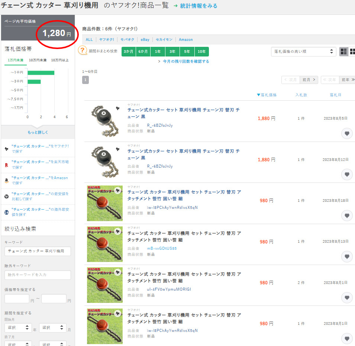Viewport: 355px width, 346px height.
Task: Switch to the eBay marketplace tab
Action: pyautogui.click(x=145, y=40)
